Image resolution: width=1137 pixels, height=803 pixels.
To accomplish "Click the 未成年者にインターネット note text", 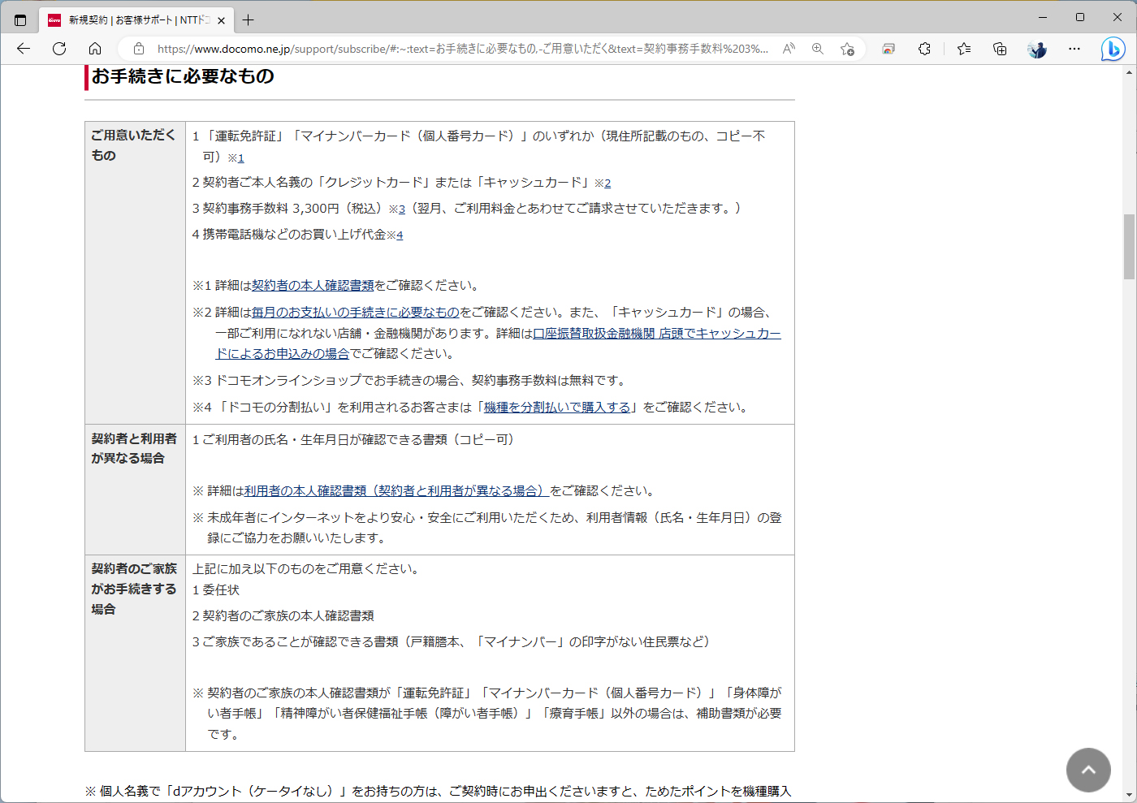I will tap(487, 528).
